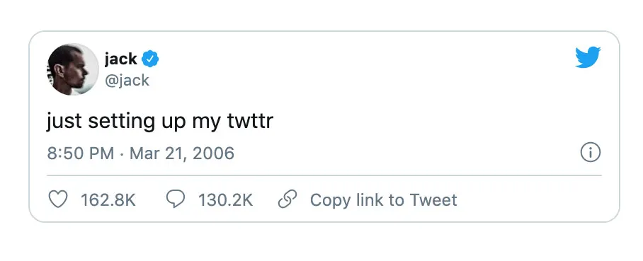Image resolution: width=643 pixels, height=261 pixels.
Task: Click the word "just" starting the tweet
Action: pos(64,122)
